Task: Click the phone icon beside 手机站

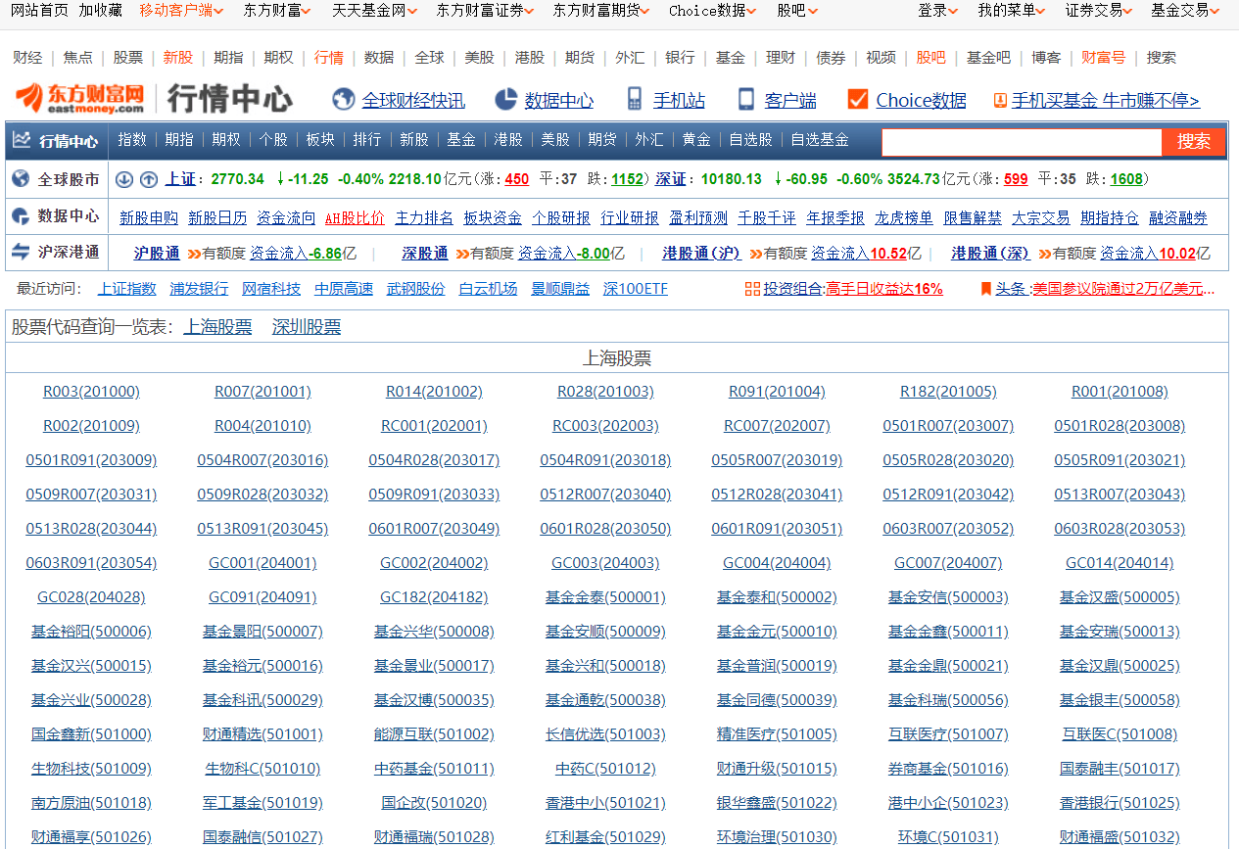Action: pyautogui.click(x=635, y=100)
